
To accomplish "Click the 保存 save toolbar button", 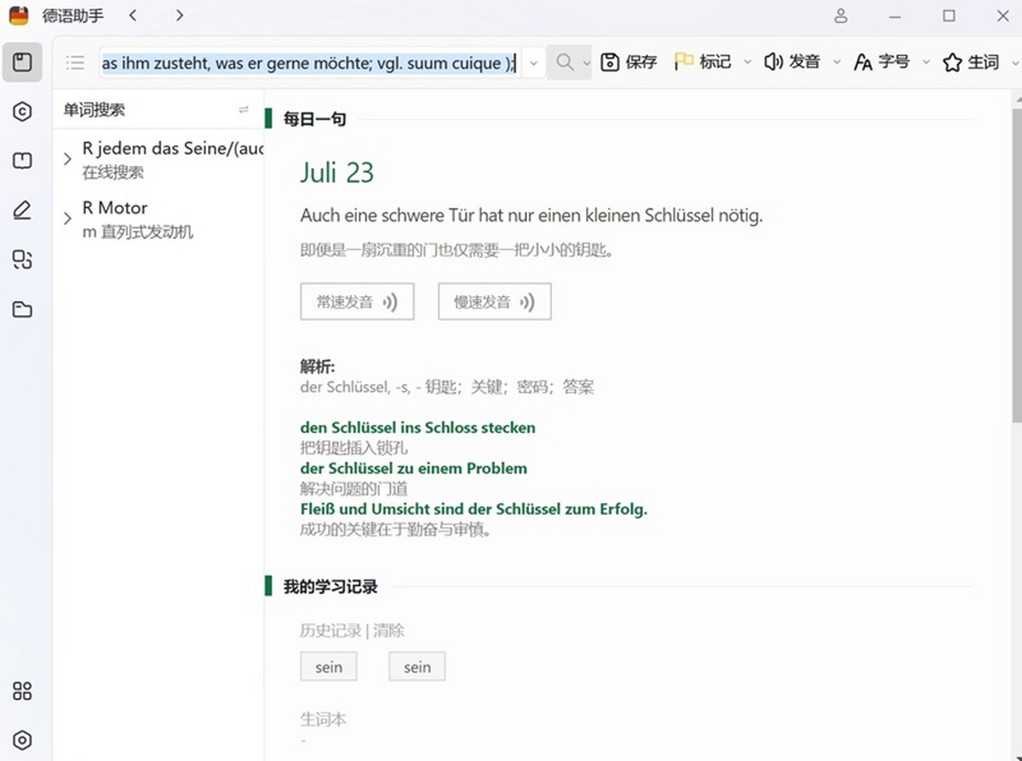I will point(629,62).
